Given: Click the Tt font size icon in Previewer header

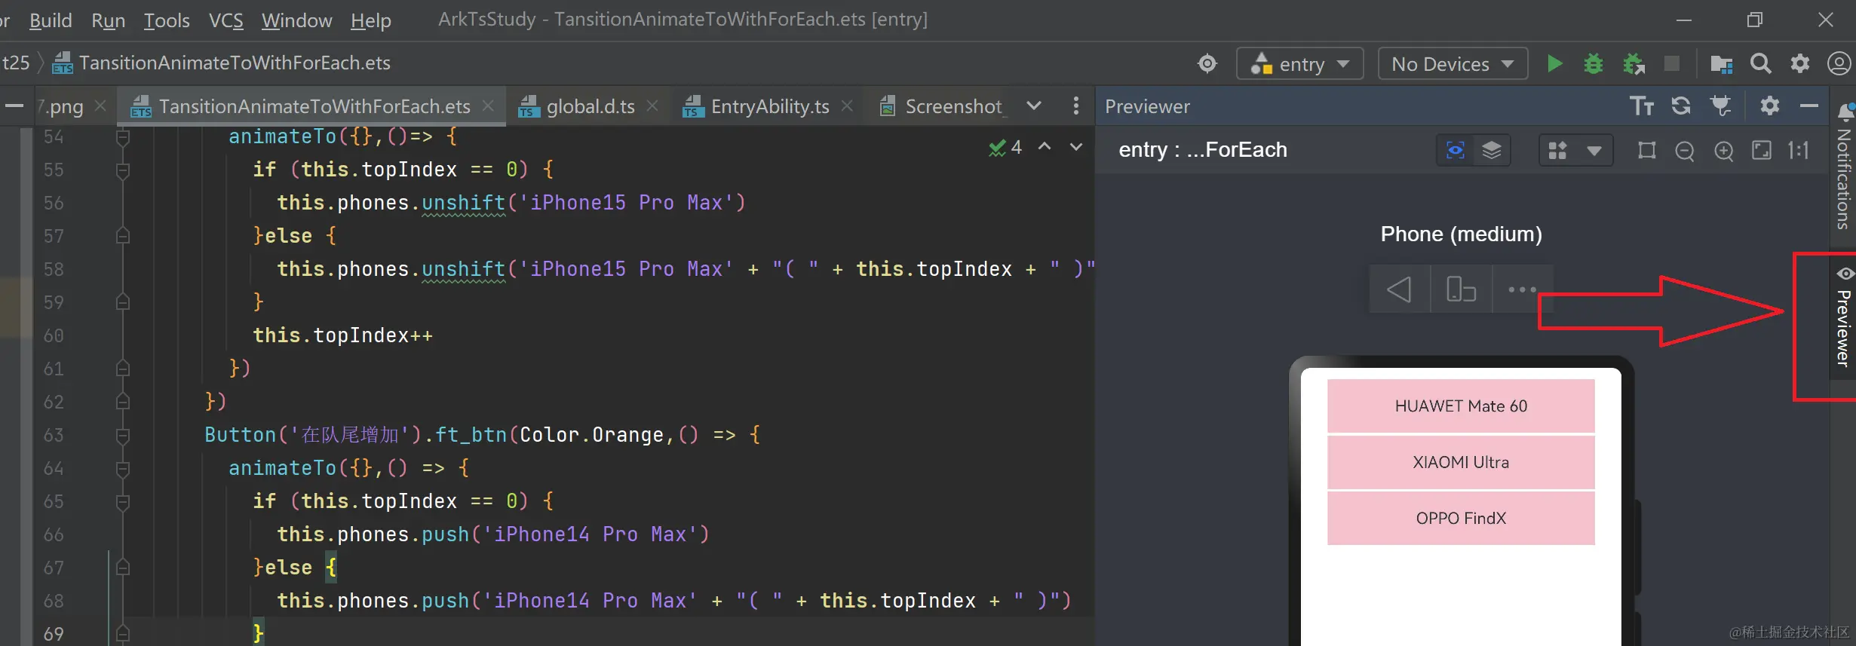Looking at the screenshot, I should click(x=1642, y=106).
